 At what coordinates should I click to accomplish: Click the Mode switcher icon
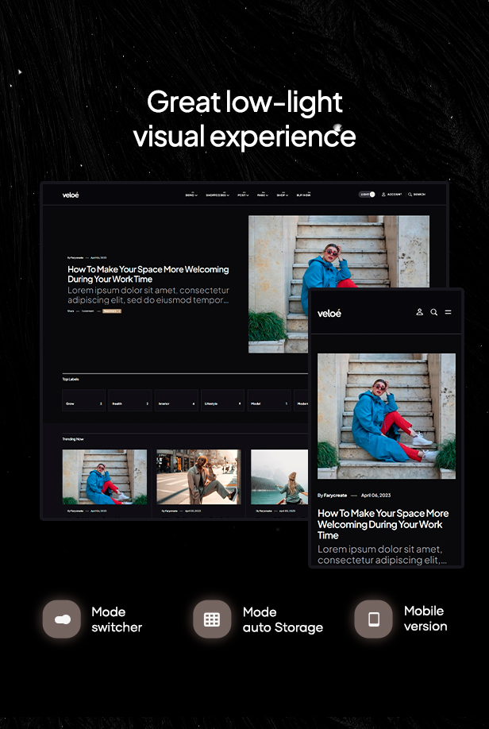(x=62, y=619)
